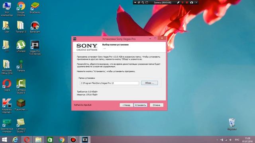Screen dimensions: 255x143
Task: Select the Этот компьютер desktop icon
Action: [7, 9]
